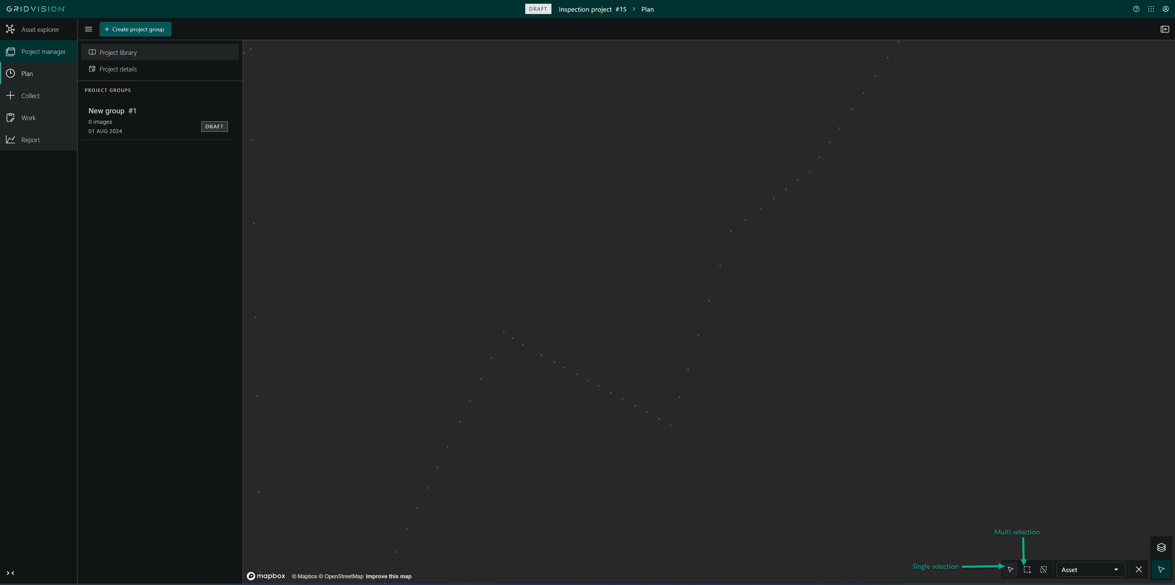The width and height of the screenshot is (1175, 585).
Task: Close the selection toolbar with X
Action: [x=1139, y=569]
